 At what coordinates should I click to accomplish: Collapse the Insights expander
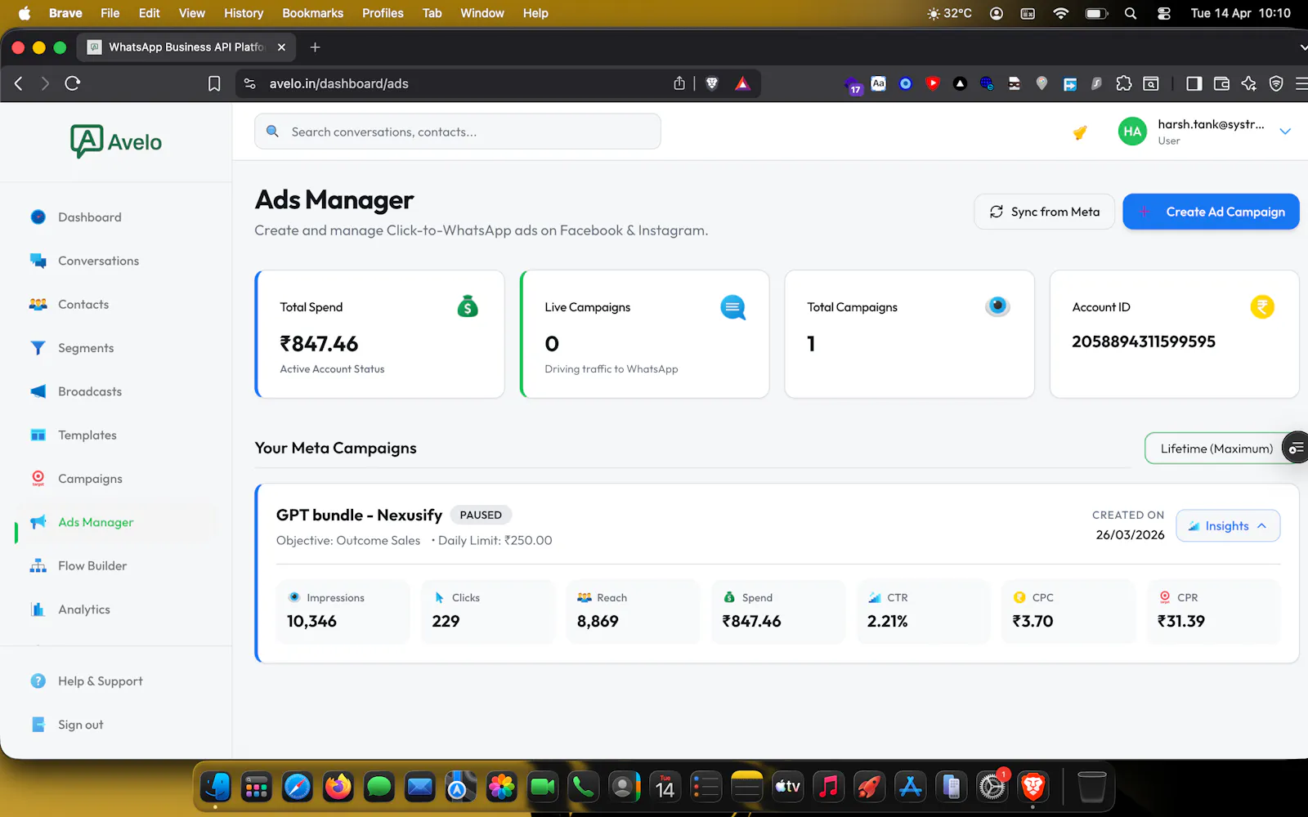[1228, 526]
